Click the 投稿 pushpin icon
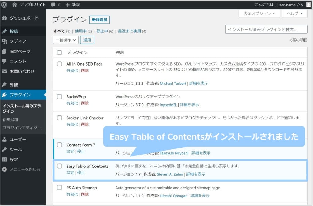The width and height of the screenshot is (313, 206). [x=4, y=31]
